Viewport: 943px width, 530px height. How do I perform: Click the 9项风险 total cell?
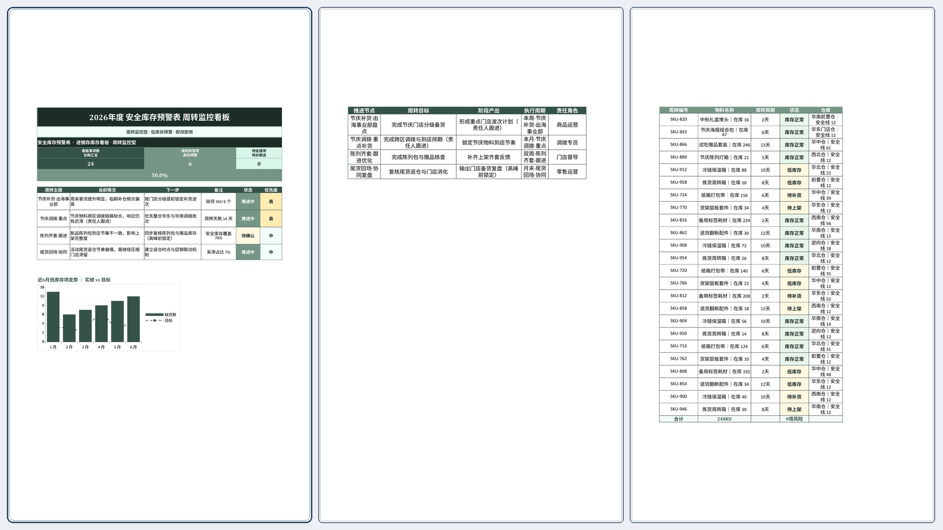point(794,419)
